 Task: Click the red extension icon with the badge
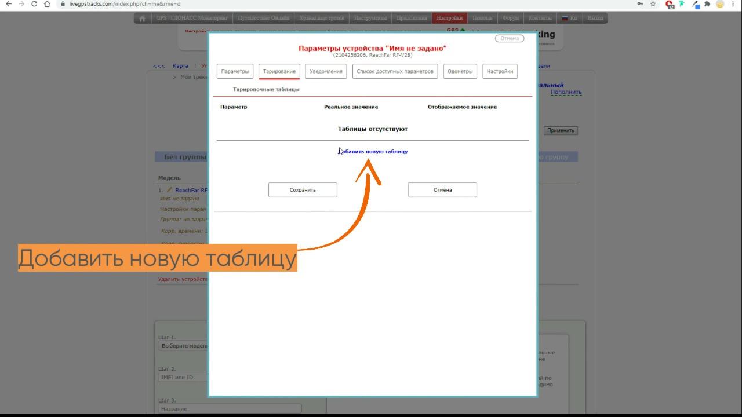tap(670, 5)
